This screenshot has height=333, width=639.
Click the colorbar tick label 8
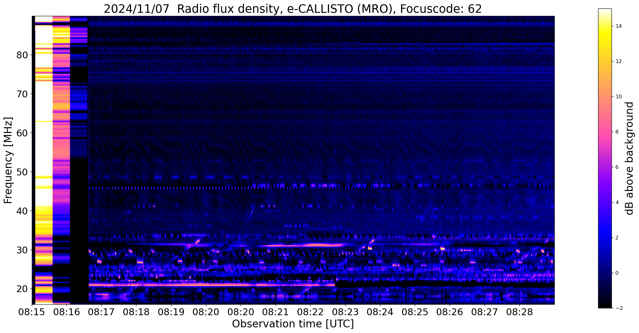tap(617, 132)
